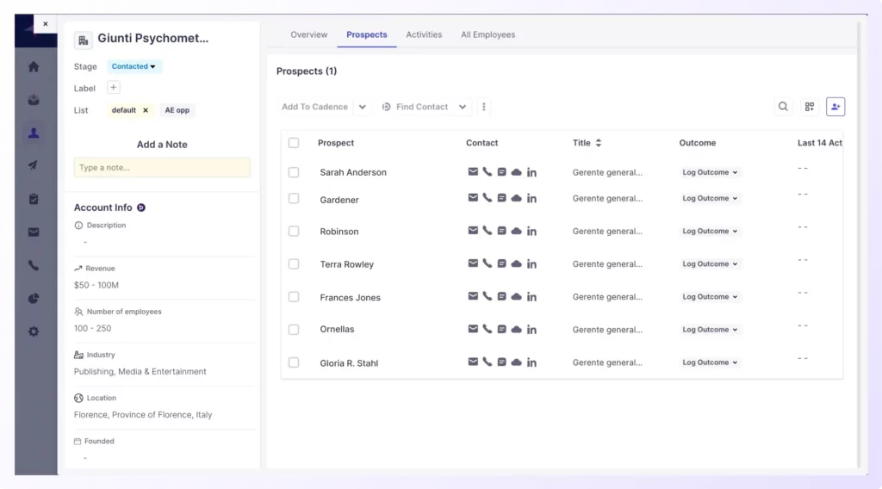The height and width of the screenshot is (489, 882).
Task: Click the company building icon near title
Action: [84, 40]
